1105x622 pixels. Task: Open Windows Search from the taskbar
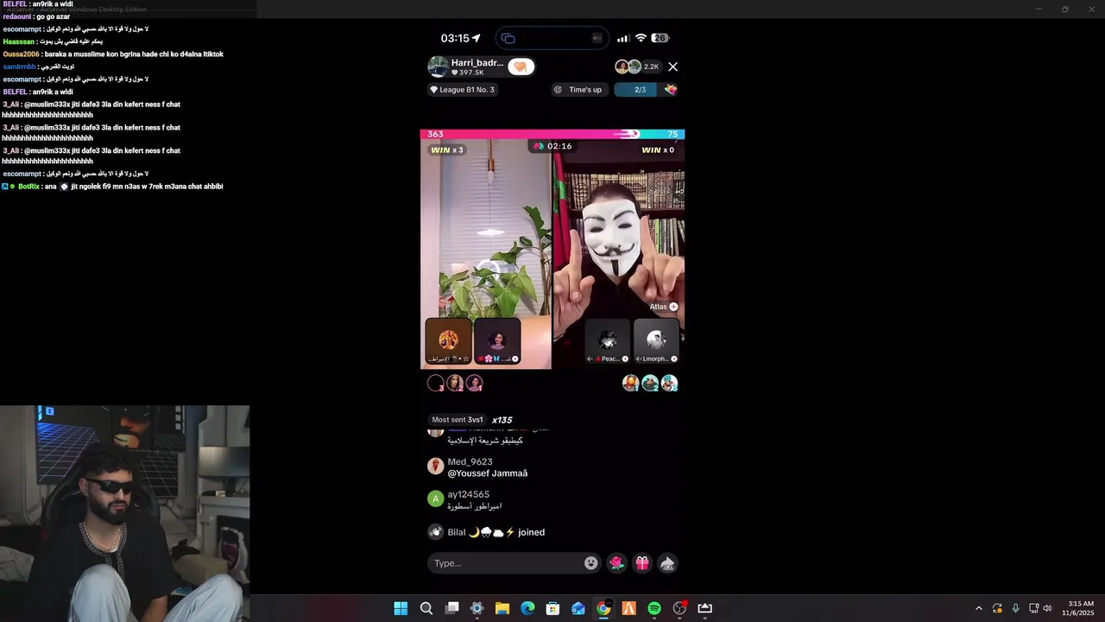tap(426, 608)
